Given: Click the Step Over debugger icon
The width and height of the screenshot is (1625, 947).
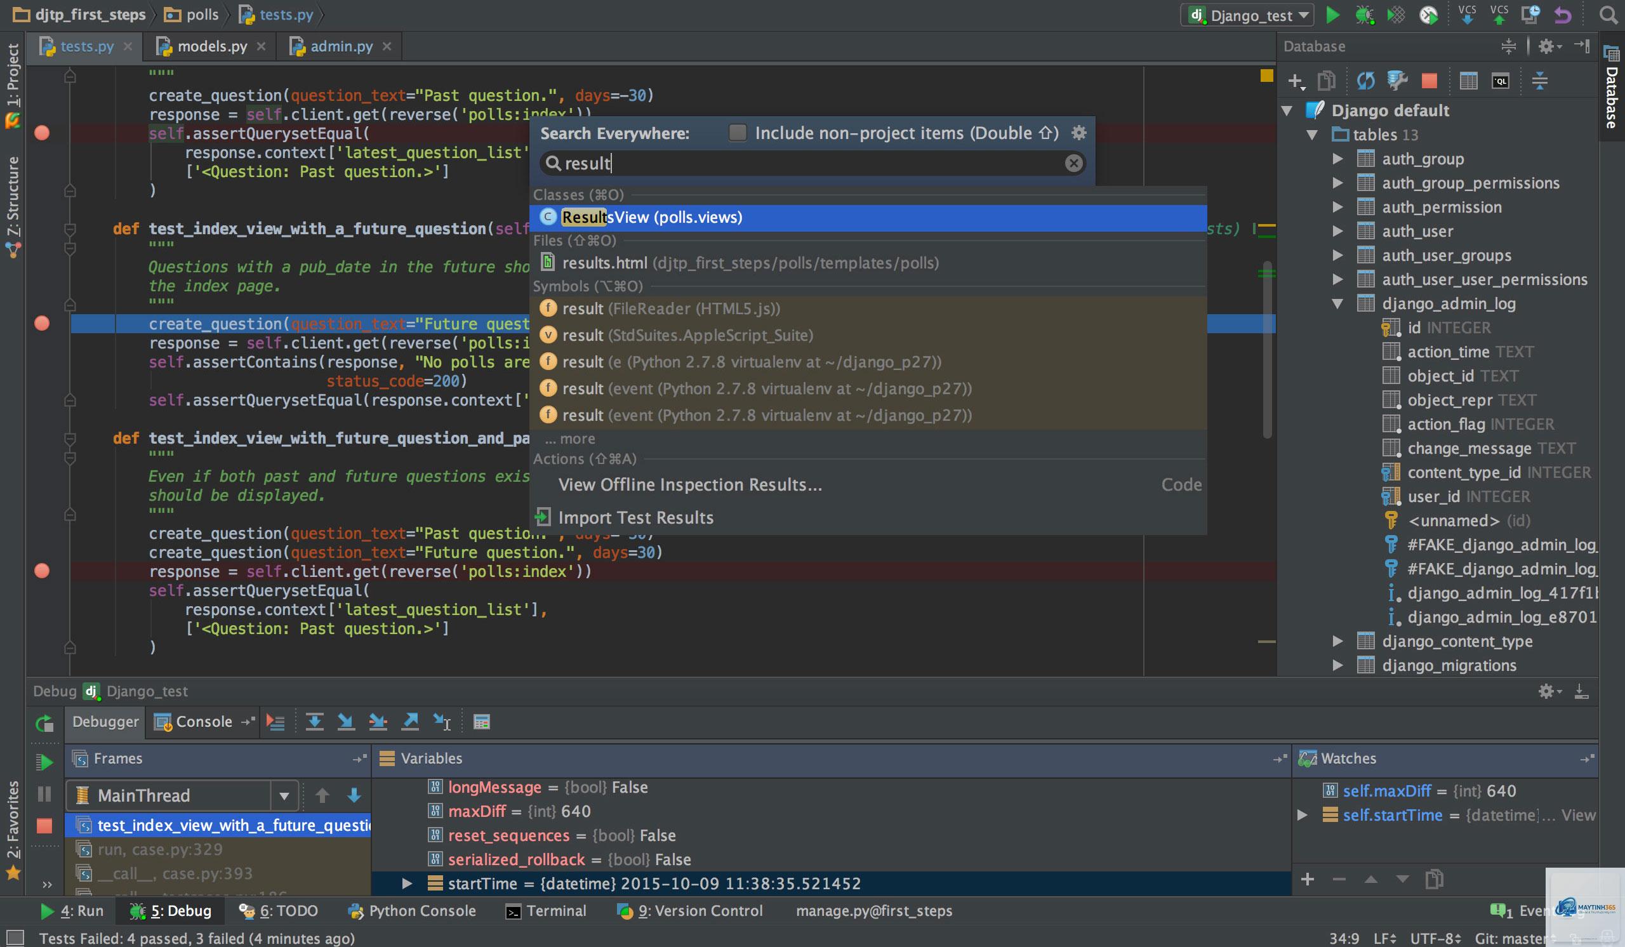Looking at the screenshot, I should tap(314, 722).
